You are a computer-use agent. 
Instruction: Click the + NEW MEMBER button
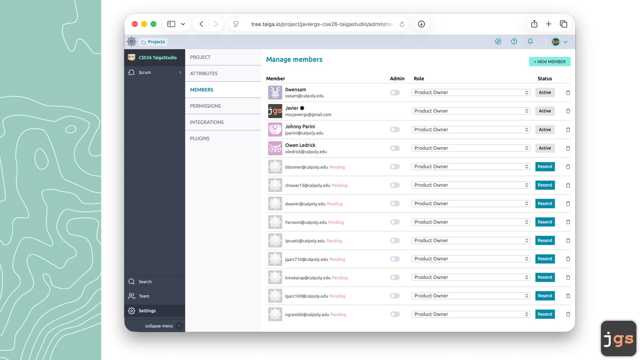[549, 62]
